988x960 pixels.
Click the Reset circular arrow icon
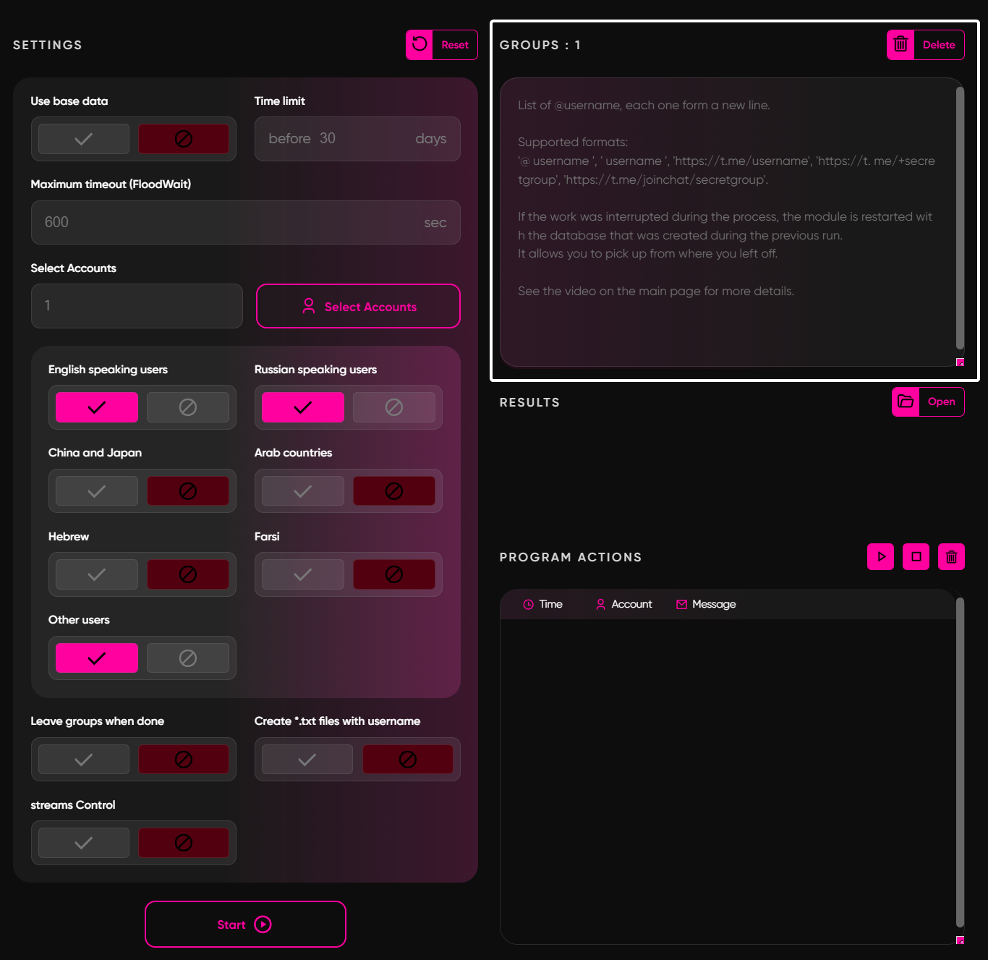420,45
